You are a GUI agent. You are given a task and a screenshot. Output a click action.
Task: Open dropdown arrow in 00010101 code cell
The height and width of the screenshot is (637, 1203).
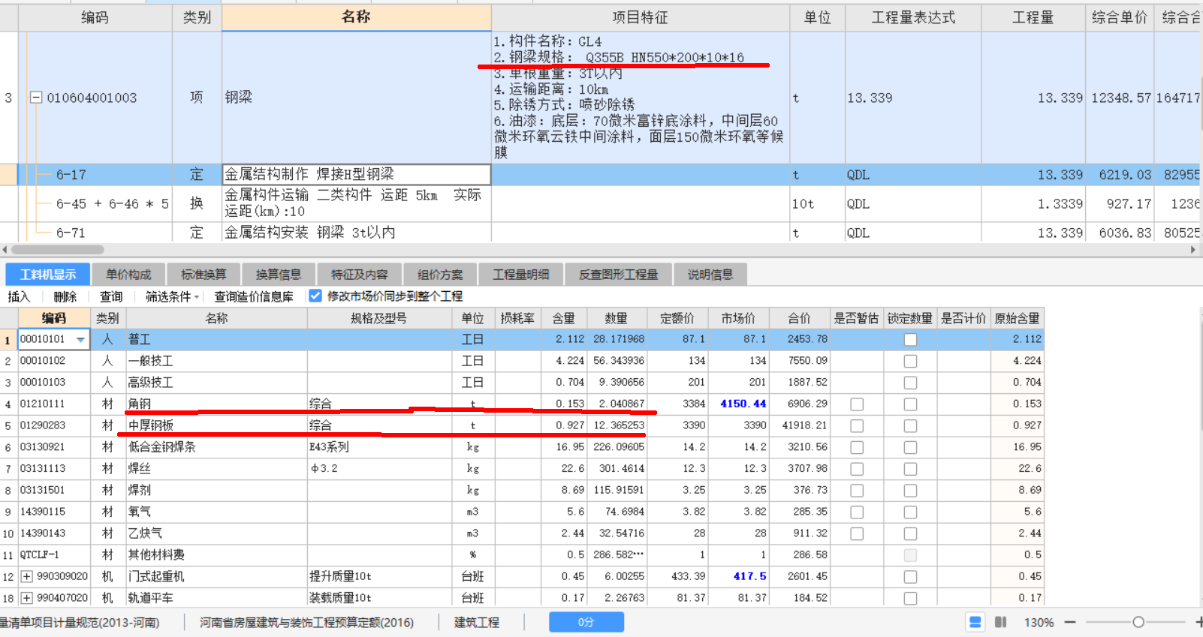tap(80, 340)
